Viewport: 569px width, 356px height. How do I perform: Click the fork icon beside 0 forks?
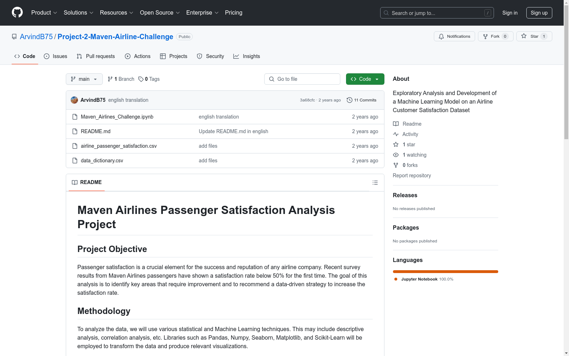pyautogui.click(x=396, y=165)
